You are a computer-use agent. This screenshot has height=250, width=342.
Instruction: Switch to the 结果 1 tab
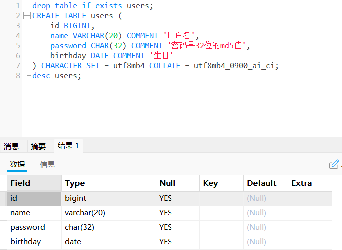click(x=68, y=146)
